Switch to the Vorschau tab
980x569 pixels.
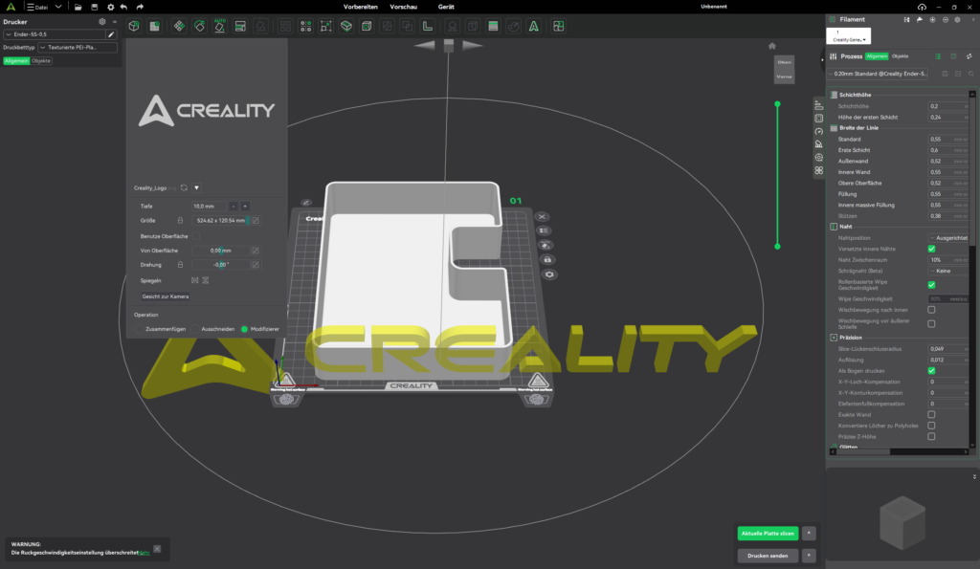pyautogui.click(x=403, y=7)
